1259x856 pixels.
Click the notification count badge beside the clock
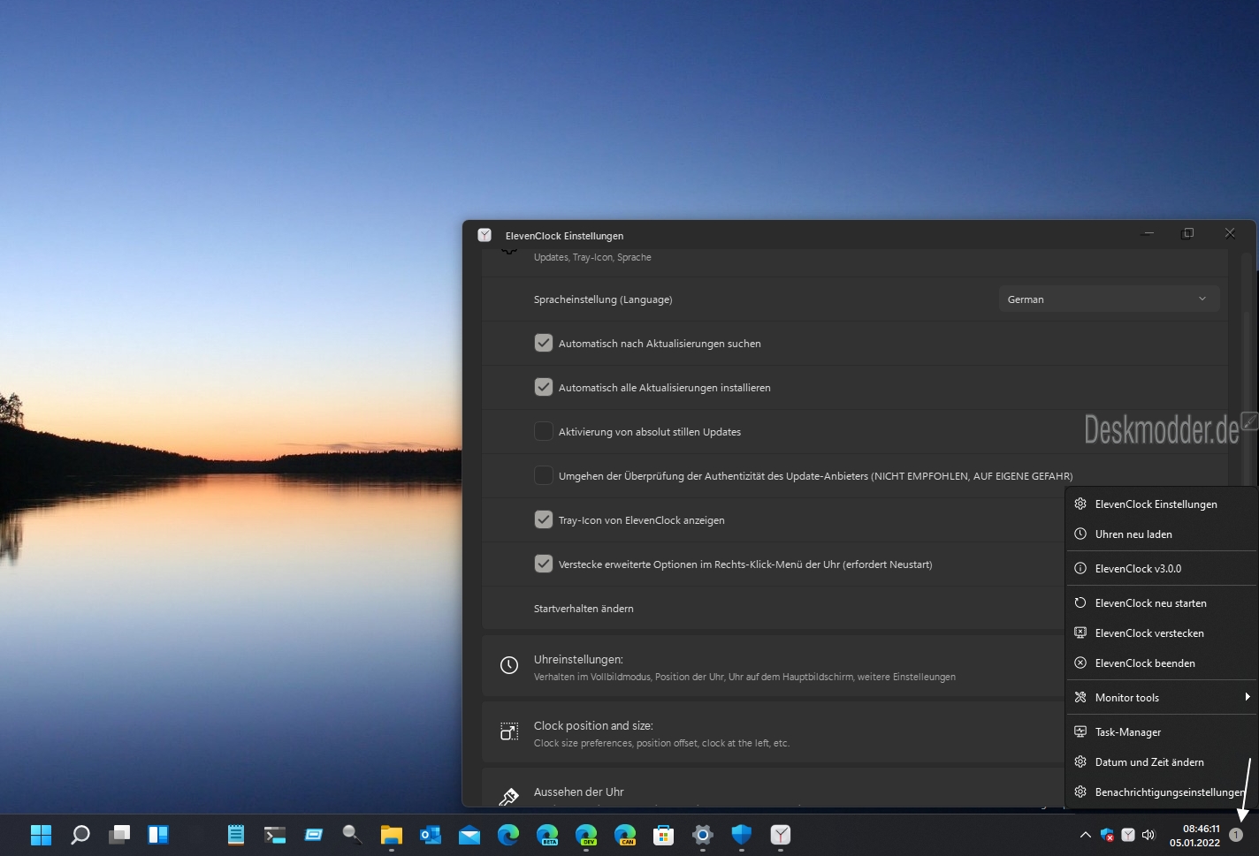click(1236, 835)
